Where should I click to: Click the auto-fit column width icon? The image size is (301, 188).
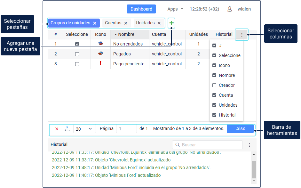pyautogui.click(x=67, y=129)
